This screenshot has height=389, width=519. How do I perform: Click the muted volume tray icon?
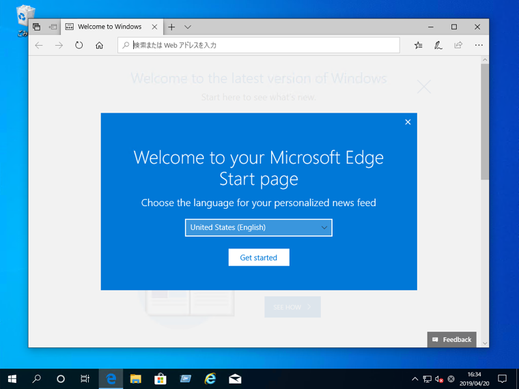click(x=439, y=379)
